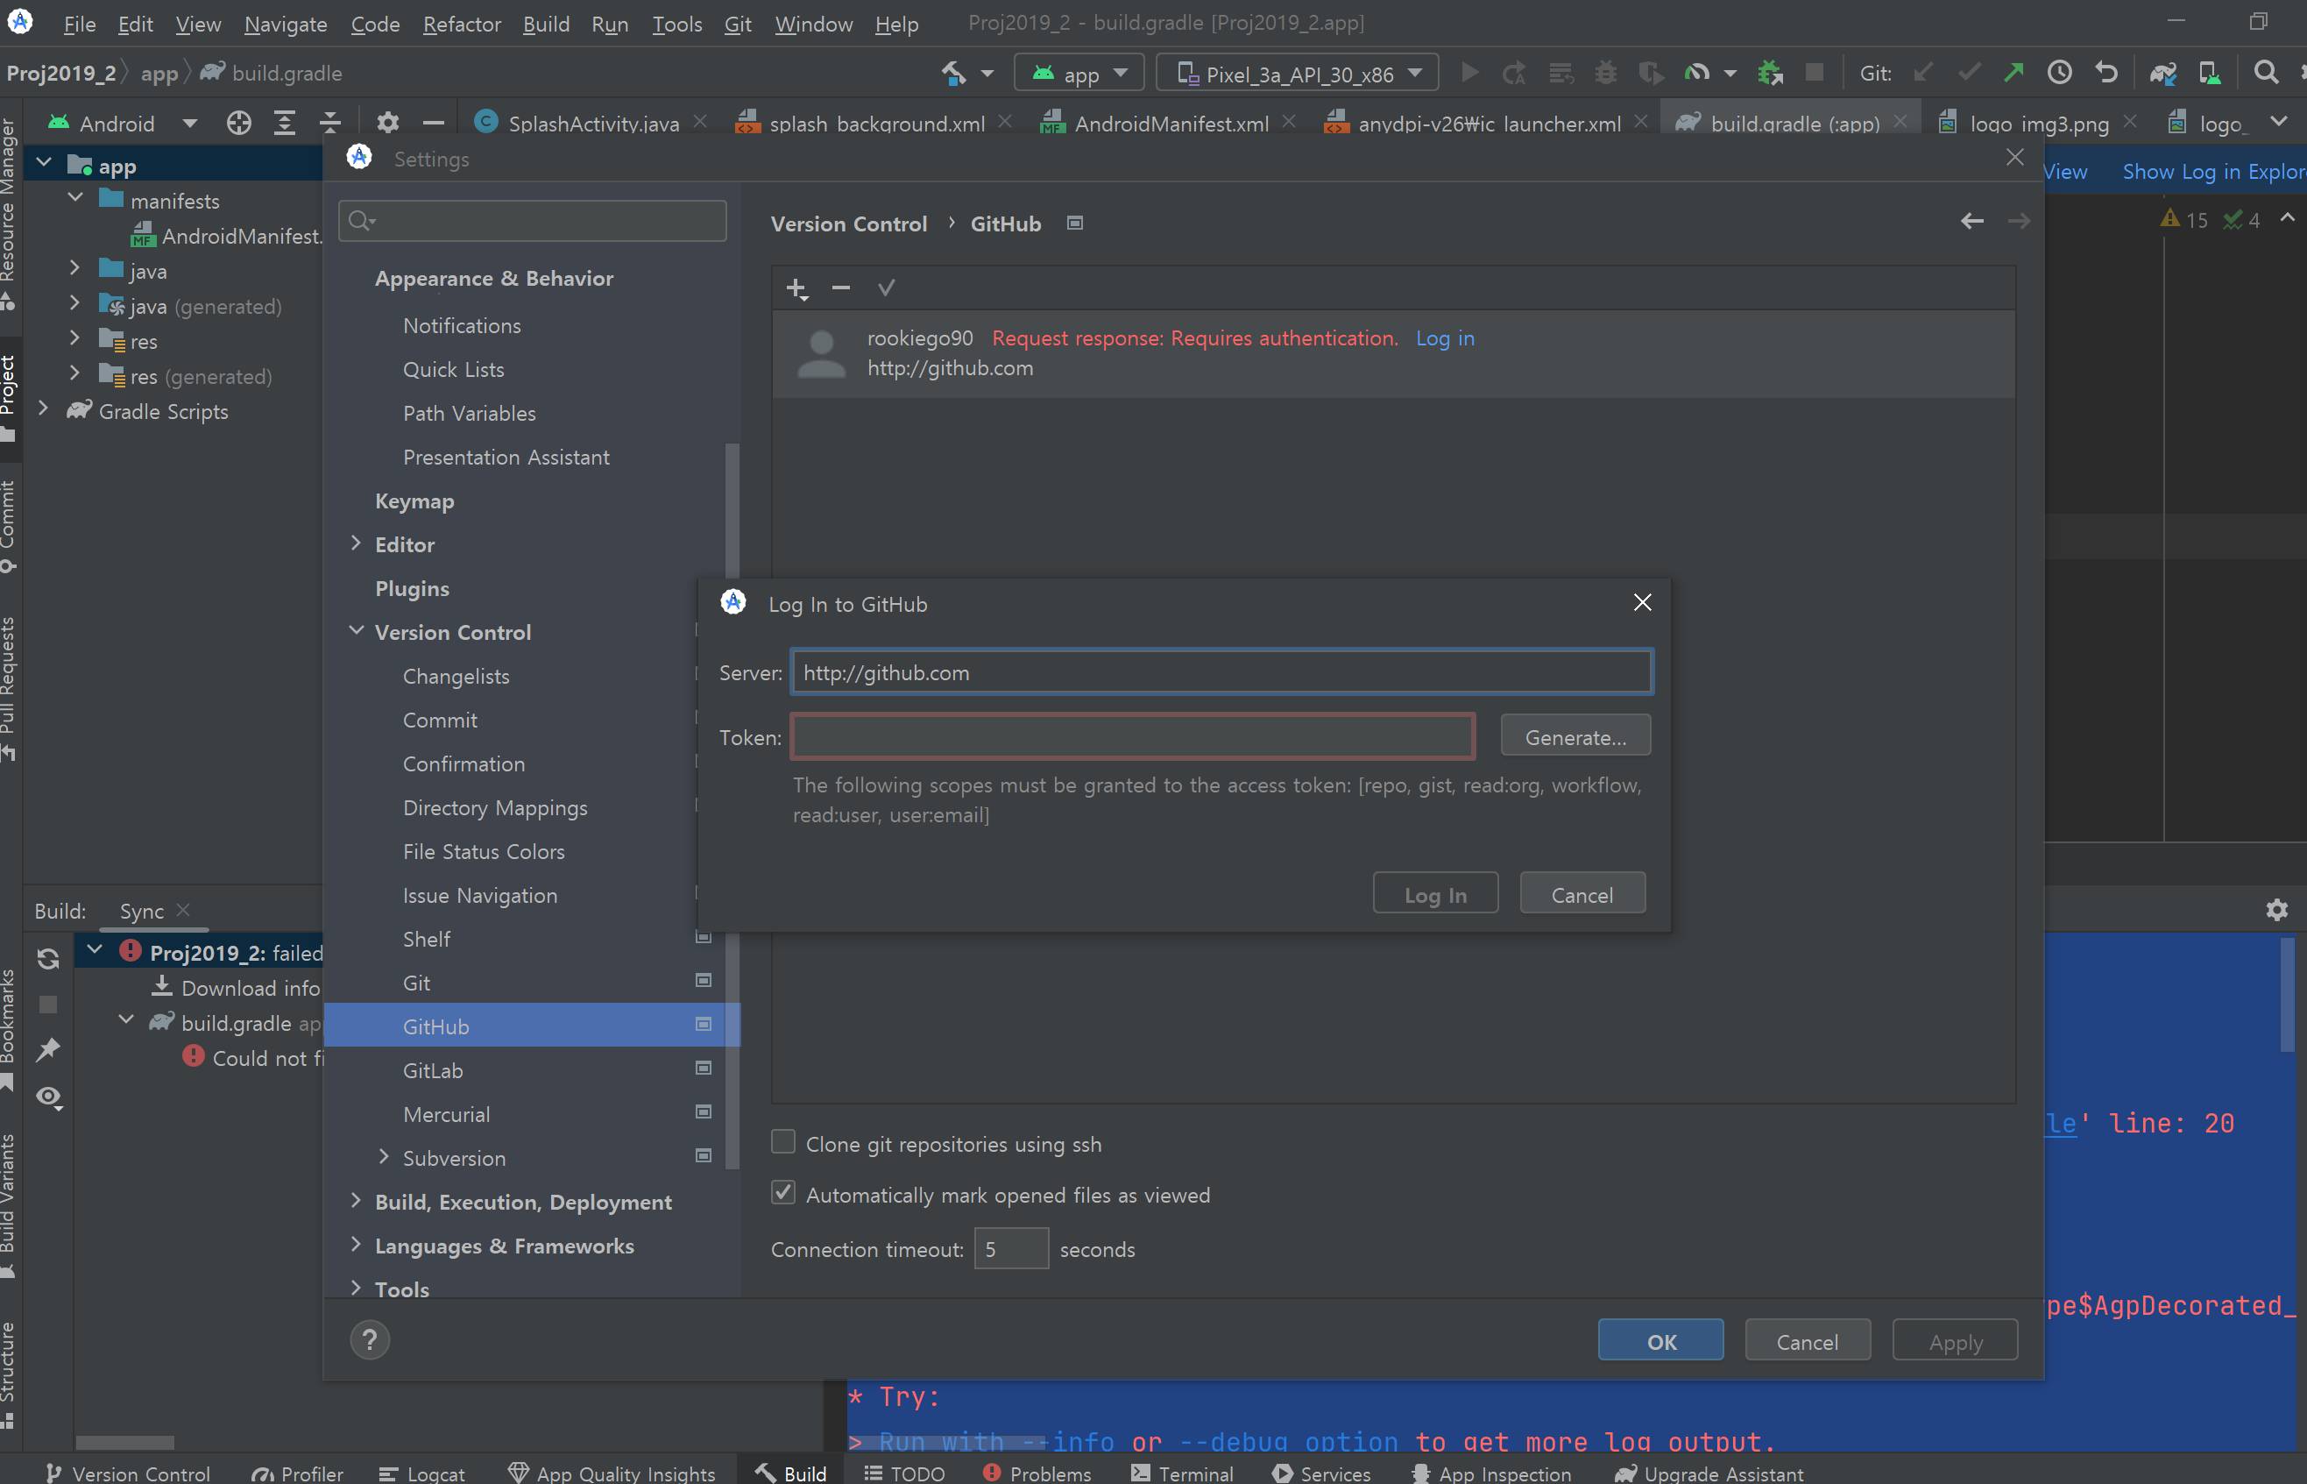Open the Refactor menu
Viewport: 2307px width, 1484px height.
462,24
